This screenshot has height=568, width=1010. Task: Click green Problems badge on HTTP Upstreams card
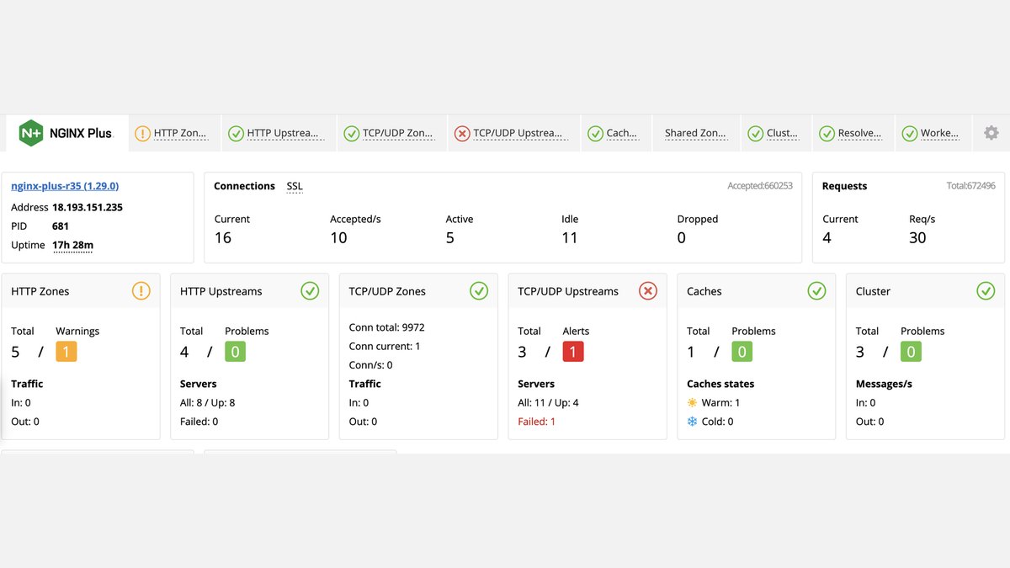point(236,352)
